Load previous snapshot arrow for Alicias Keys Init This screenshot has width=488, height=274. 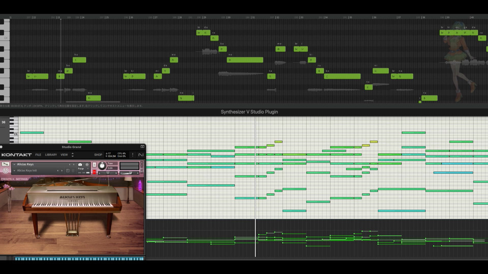click(58, 170)
